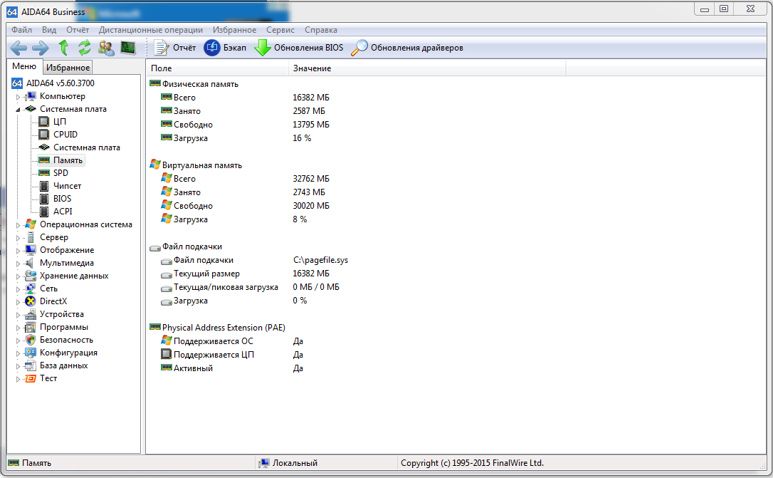Screen dimensions: 773x478
Task: Click the DirectX X icon in tree
Action: pyautogui.click(x=31, y=301)
